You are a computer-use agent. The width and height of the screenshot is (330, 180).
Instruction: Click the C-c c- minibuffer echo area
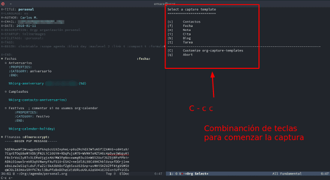pos(6,178)
